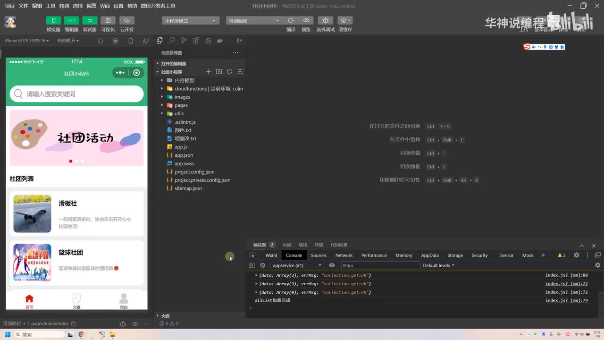Switch to 我的 tab in simulator
This screenshot has height=340, width=604.
pyautogui.click(x=124, y=301)
